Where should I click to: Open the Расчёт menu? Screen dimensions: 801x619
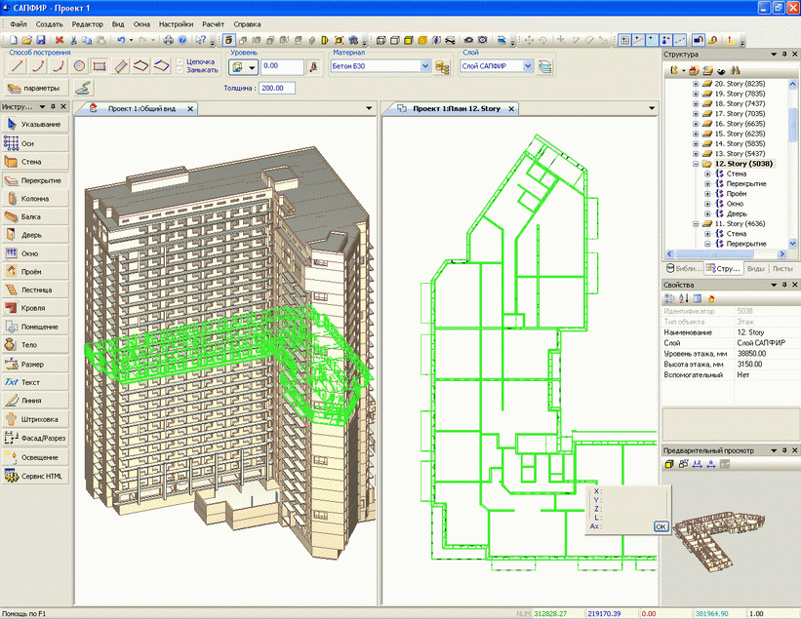(x=214, y=22)
